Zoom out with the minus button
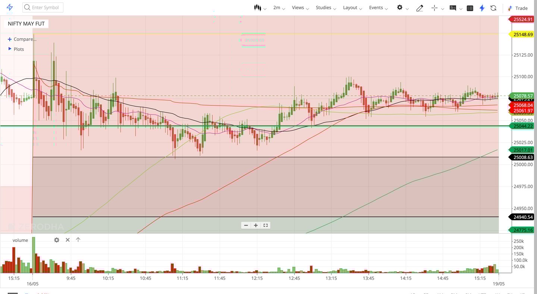This screenshot has width=537, height=294. 246,225
